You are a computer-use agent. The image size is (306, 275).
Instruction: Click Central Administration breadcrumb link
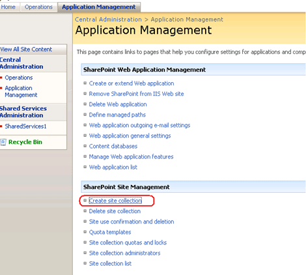[x=108, y=20]
